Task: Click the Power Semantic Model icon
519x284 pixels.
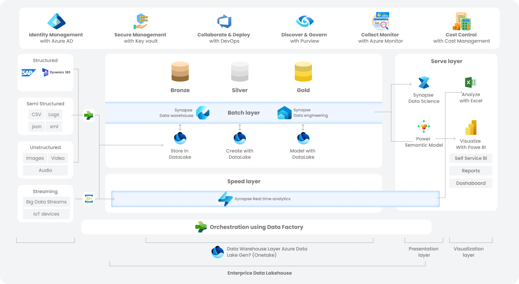Action: coord(423,126)
